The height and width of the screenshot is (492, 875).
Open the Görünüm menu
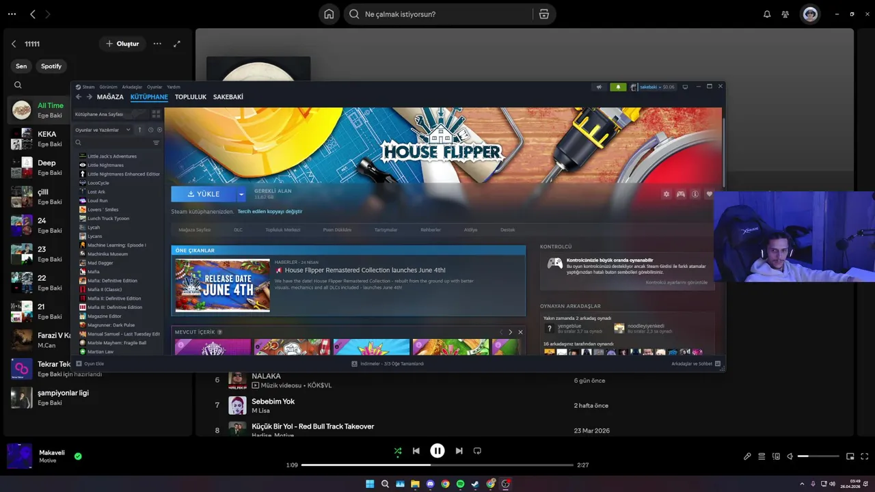(108, 87)
